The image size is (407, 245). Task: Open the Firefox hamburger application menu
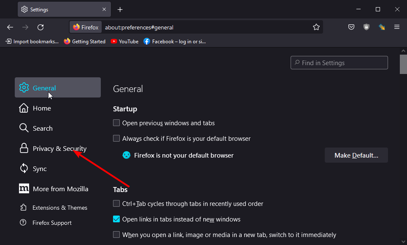pyautogui.click(x=396, y=27)
